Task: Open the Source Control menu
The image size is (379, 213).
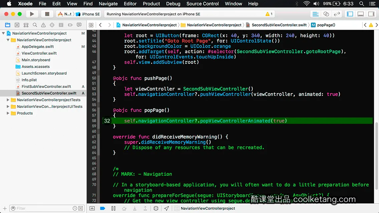Action: click(203, 4)
